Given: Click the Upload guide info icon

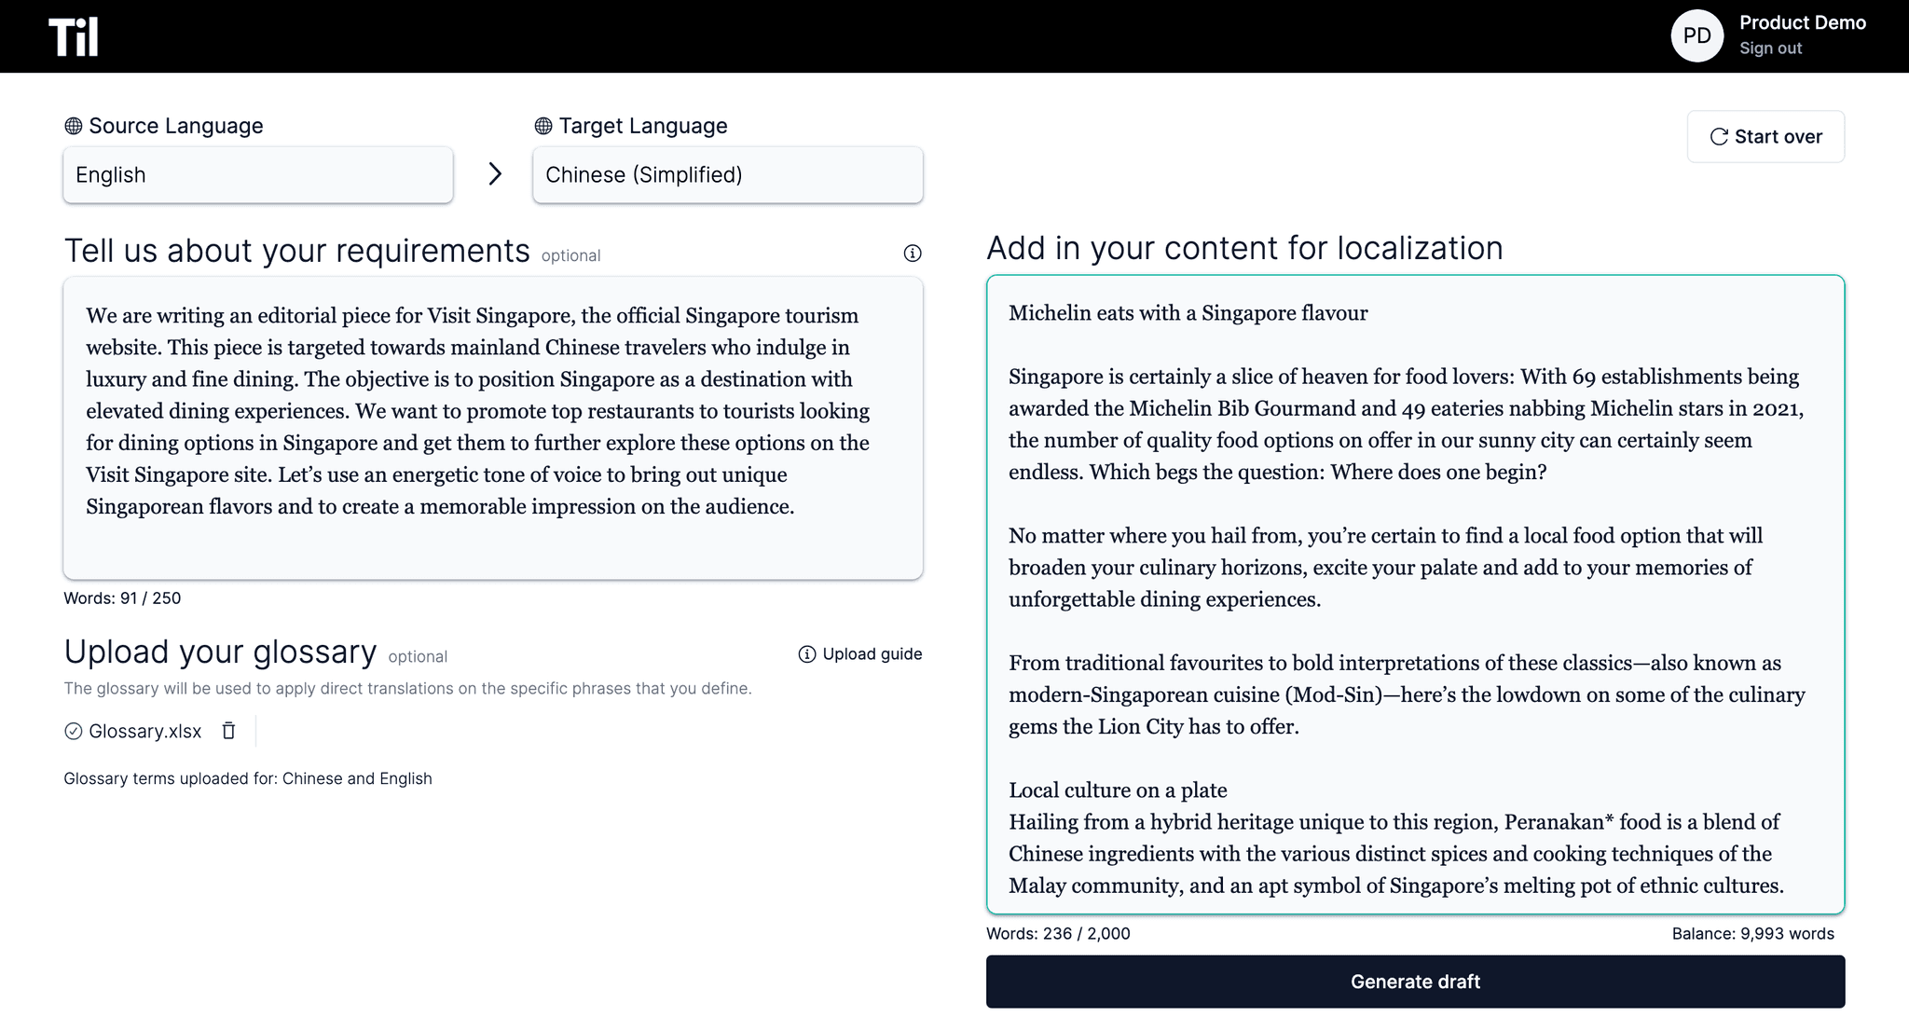Looking at the screenshot, I should (x=807, y=654).
